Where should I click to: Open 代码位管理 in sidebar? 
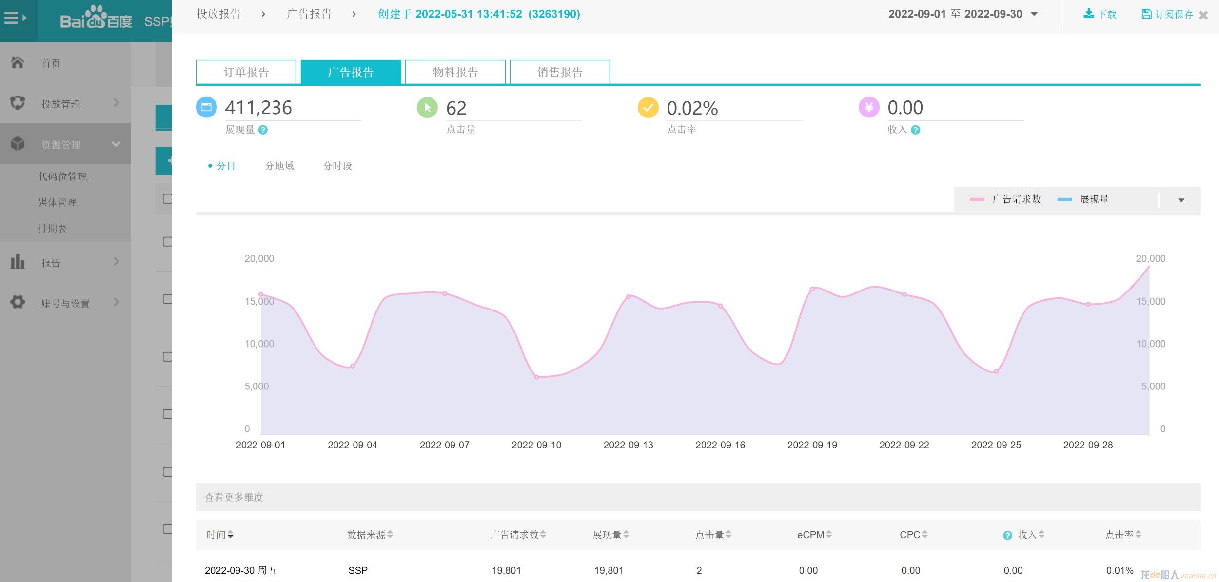point(63,176)
